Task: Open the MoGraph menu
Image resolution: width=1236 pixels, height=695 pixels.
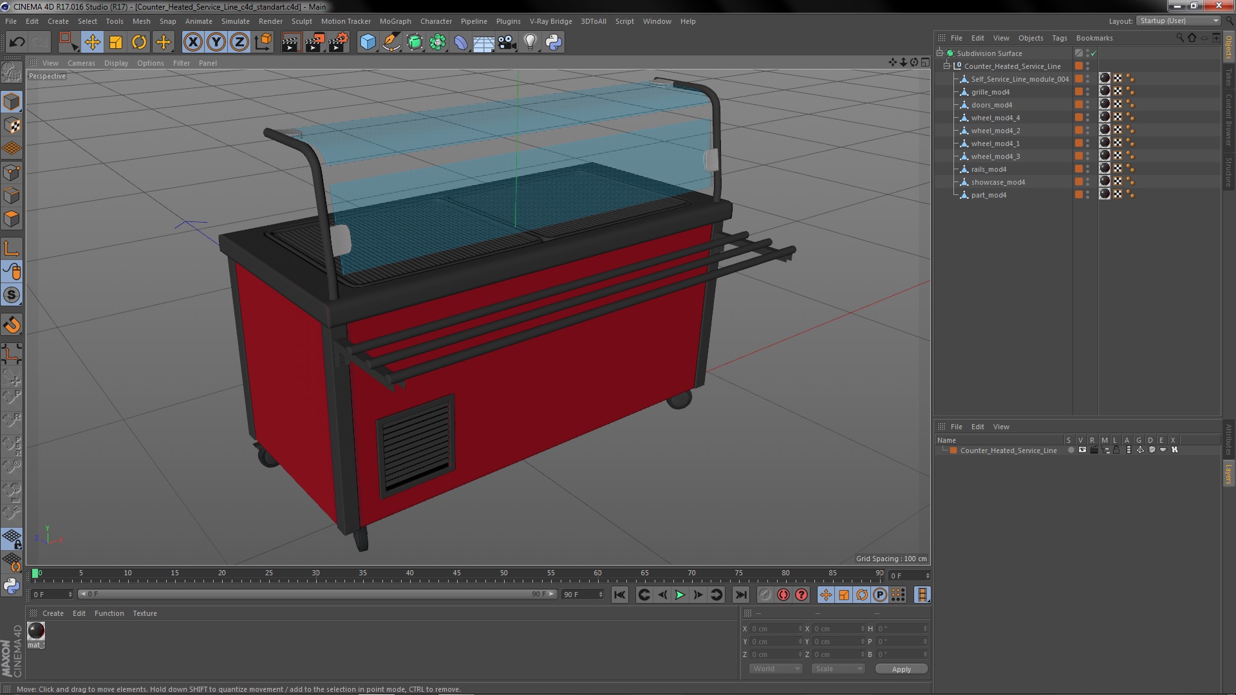Action: coord(395,21)
